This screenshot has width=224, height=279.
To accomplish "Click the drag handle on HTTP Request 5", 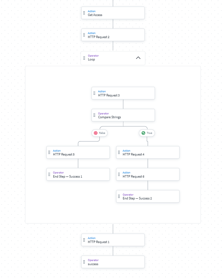I will pos(49,153).
